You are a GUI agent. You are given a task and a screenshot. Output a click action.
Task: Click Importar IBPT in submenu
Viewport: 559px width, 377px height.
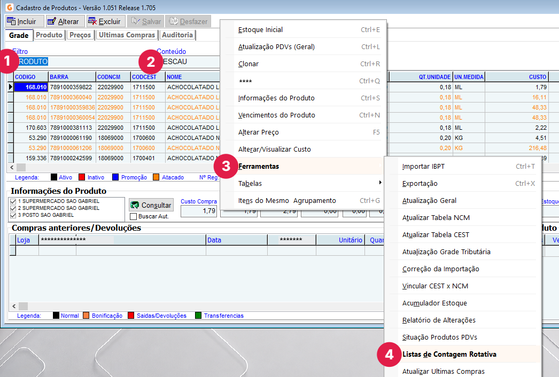pos(463,167)
